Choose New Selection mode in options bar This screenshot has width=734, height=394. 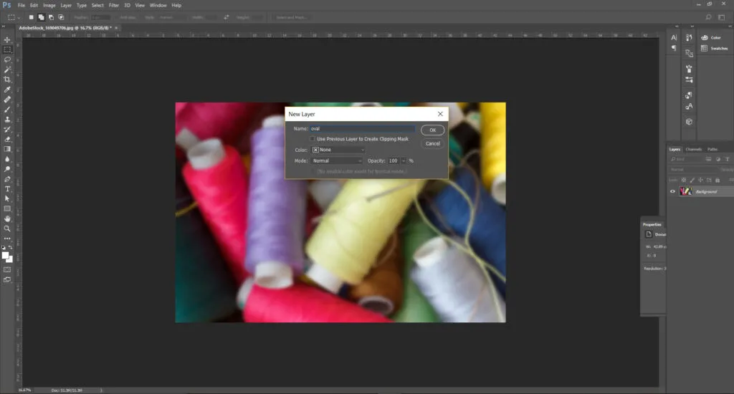[x=32, y=17]
